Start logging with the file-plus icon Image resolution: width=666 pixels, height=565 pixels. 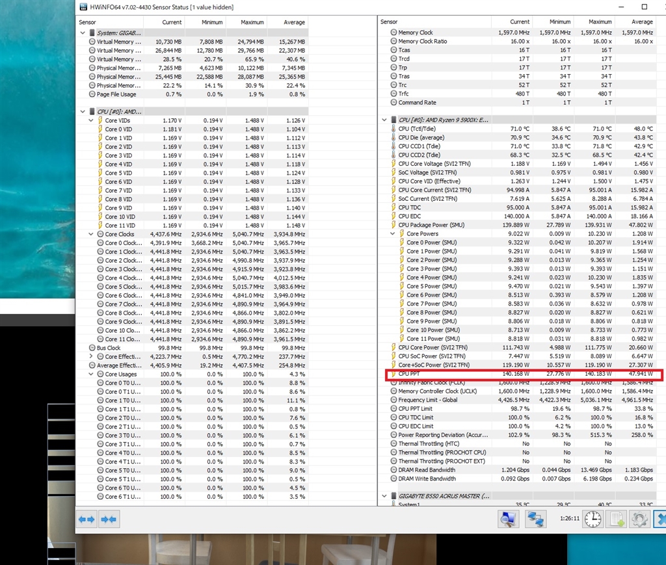[616, 519]
